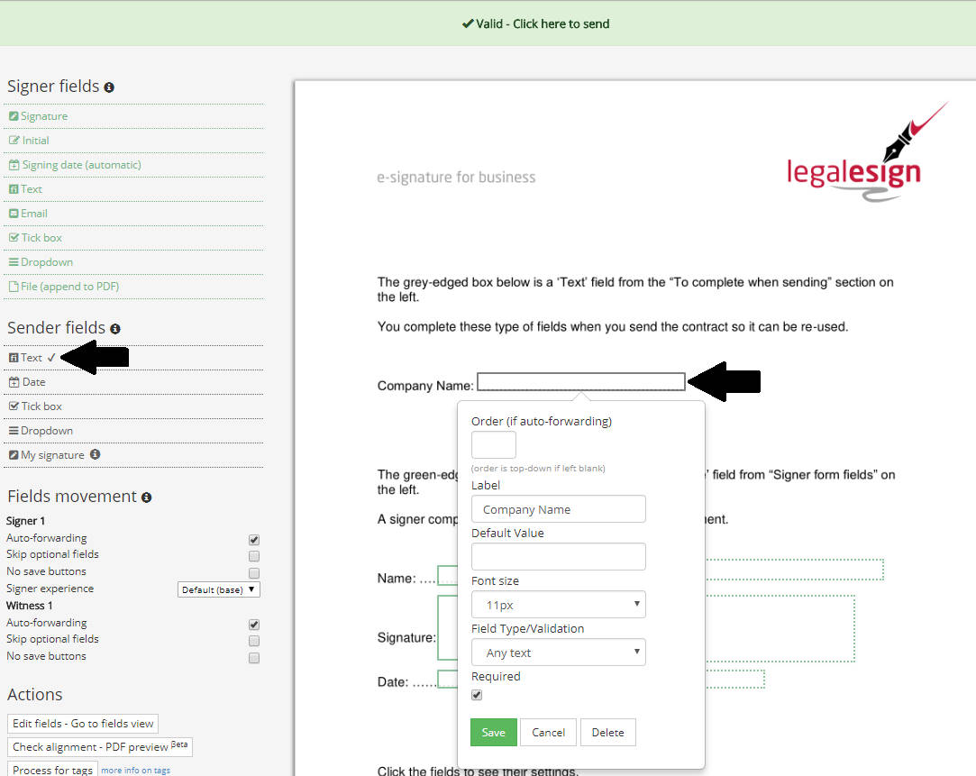This screenshot has height=776, width=976.
Task: Open the Field Type/Validation dropdown
Action: coord(558,652)
